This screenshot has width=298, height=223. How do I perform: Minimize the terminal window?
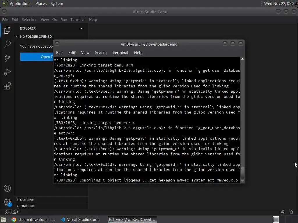tap(225, 44)
